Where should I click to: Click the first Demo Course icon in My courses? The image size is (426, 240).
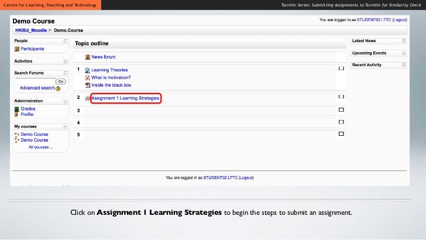17,135
